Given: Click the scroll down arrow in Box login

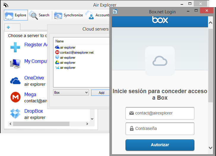Looking at the screenshot, I should click(x=210, y=148).
